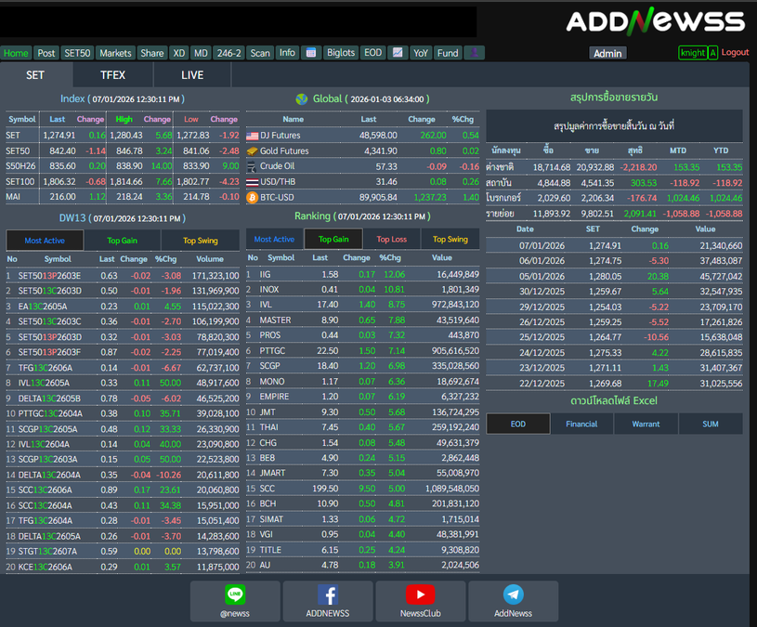This screenshot has height=627, width=757.
Task: Select Top Loss in Ranking panel
Action: (x=392, y=240)
